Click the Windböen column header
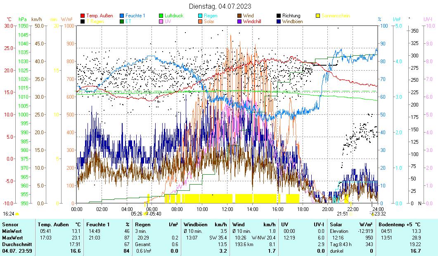This screenshot has height=256, width=438. 196,225
